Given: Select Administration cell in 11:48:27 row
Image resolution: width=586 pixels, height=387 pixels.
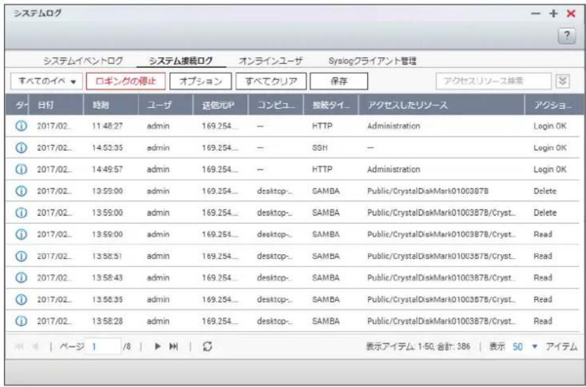Looking at the screenshot, I should (x=393, y=126).
